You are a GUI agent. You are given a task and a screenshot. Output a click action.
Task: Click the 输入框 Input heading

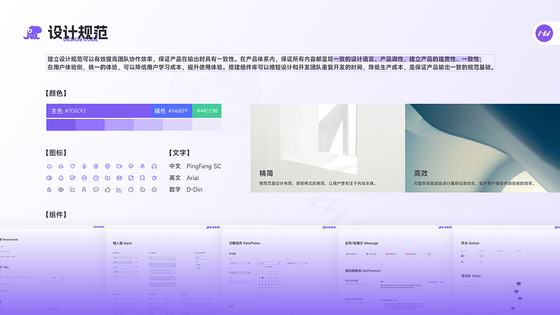122,243
